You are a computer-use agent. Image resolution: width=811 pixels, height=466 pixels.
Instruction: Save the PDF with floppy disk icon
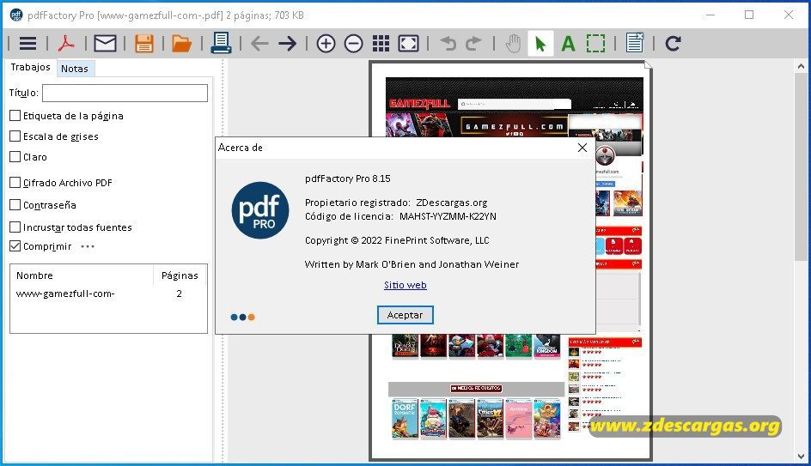(144, 44)
